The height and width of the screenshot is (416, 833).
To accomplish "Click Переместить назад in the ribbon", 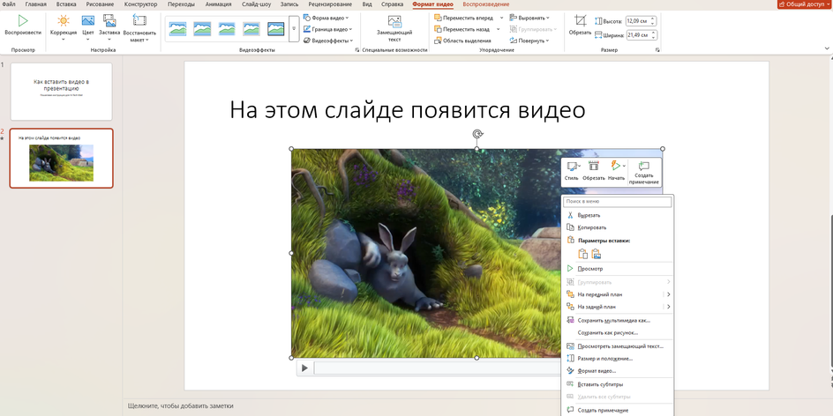I will click(x=462, y=29).
